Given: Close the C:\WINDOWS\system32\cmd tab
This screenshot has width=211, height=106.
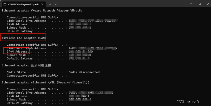Looking at the screenshot, I should pyautogui.click(x=42, y=4).
